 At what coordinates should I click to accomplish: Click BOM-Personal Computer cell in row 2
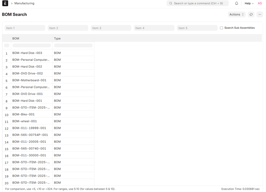pyautogui.click(x=32, y=60)
